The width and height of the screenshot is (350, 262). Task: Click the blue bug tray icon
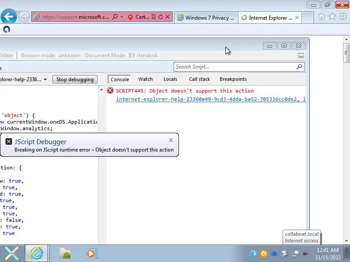click(x=274, y=254)
